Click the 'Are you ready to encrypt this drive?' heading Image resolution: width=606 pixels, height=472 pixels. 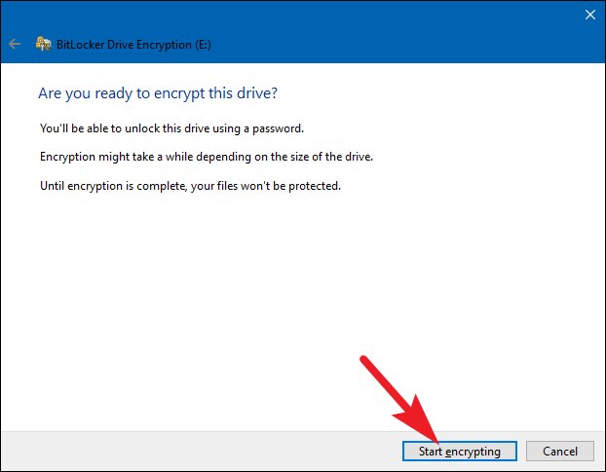pyautogui.click(x=158, y=93)
